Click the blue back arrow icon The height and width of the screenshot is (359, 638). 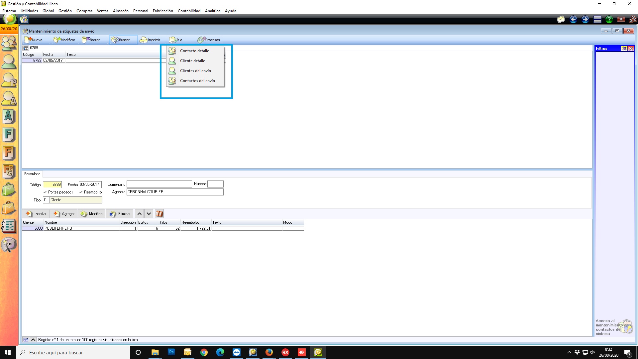[x=573, y=20]
